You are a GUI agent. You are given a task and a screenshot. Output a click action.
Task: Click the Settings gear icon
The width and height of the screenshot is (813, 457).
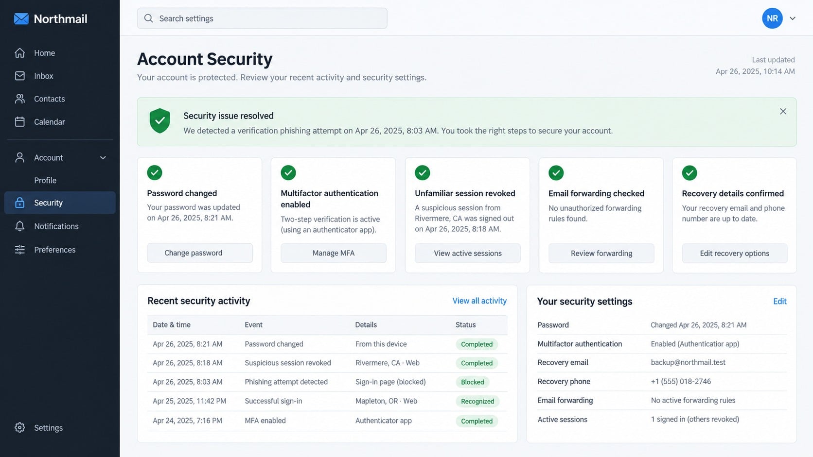[20, 427]
